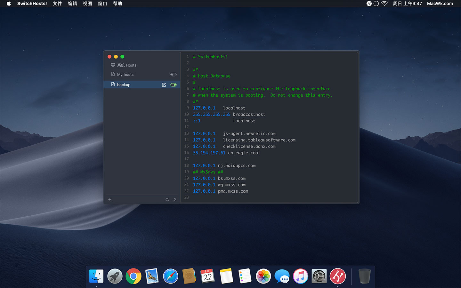Open Safari from the Dock

[171, 276]
